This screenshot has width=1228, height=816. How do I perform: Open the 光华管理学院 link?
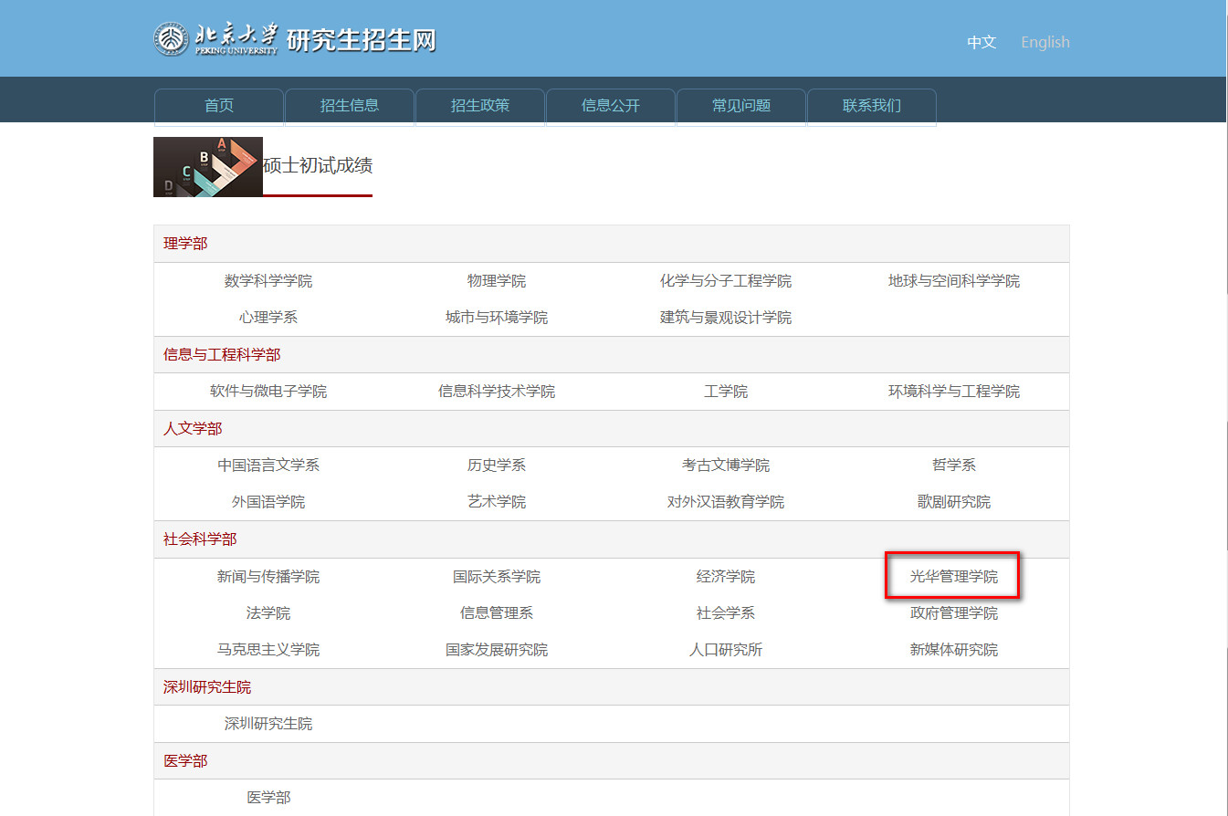click(953, 577)
